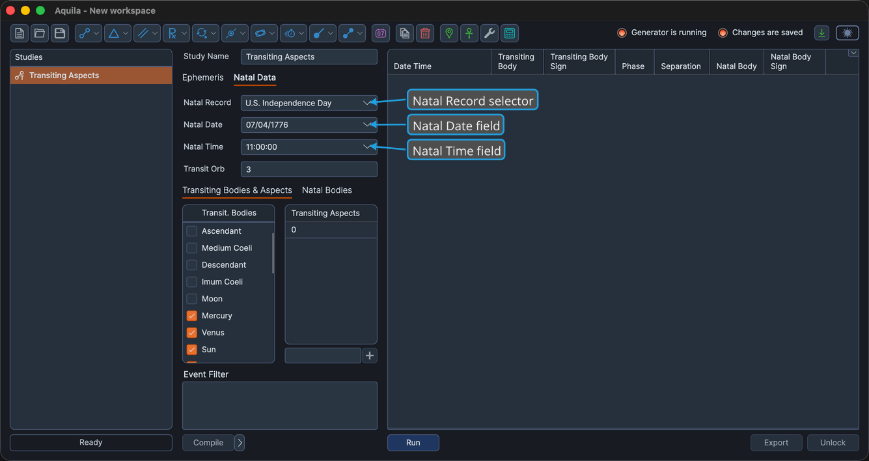Click the Separation column header

681,62
